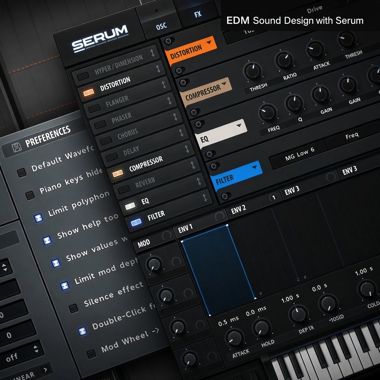Click screw toggle above Compressor module
This screenshot has height=380, width=380.
pyautogui.click(x=184, y=82)
